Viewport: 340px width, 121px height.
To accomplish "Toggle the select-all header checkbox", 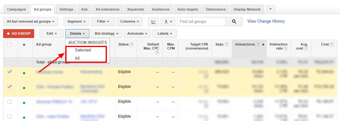I will 10,45.
